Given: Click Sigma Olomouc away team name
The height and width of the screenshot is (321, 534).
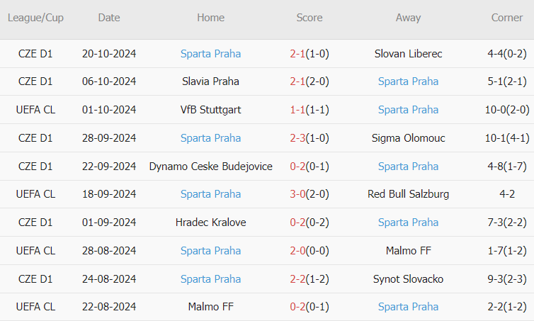Looking at the screenshot, I should (408, 138).
